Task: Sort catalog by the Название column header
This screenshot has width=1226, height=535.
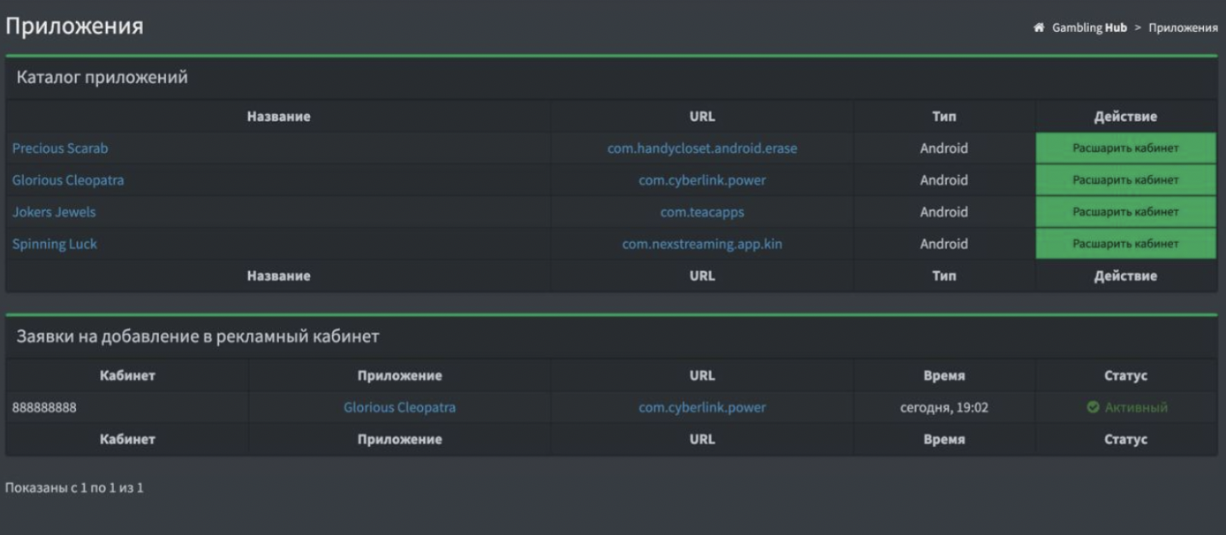Action: tap(279, 117)
